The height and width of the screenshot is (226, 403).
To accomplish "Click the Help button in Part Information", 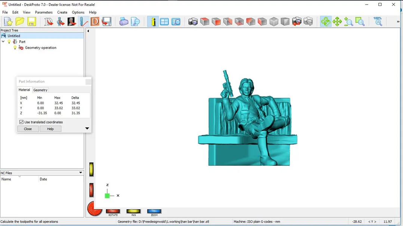I will point(50,129).
